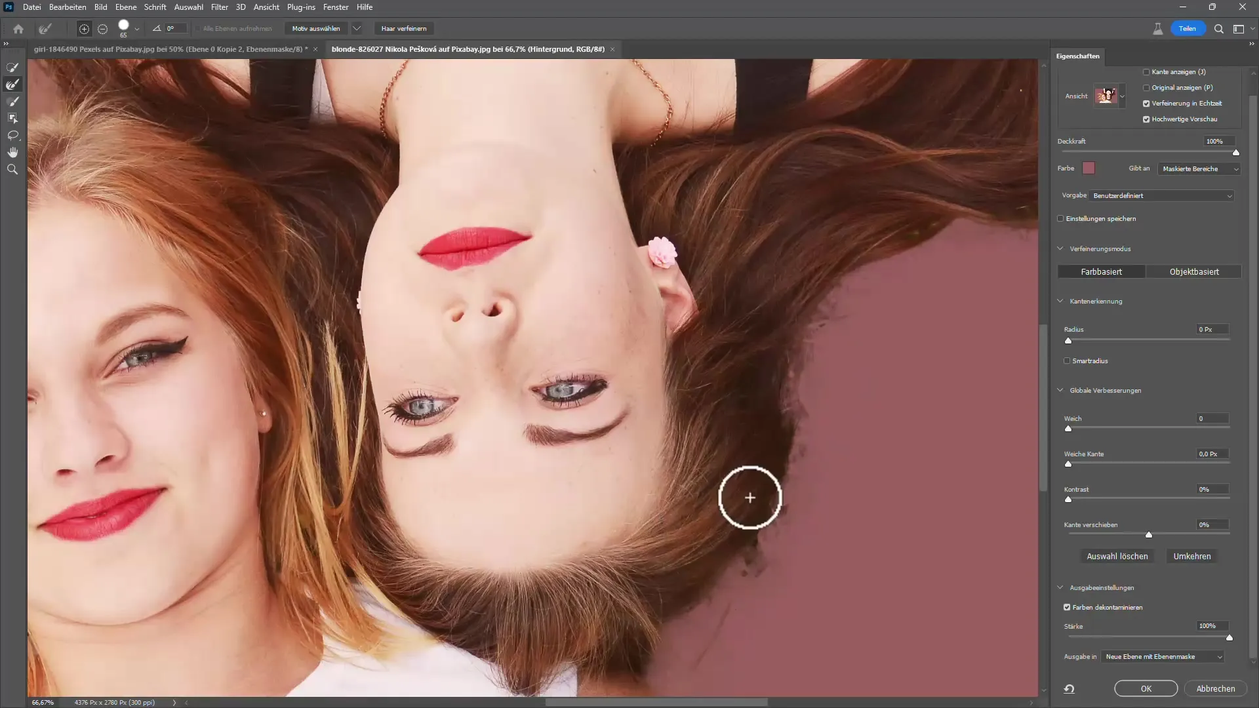This screenshot has height=708, width=1259.
Task: Click the Photoshop Ps logo icon
Action: (x=9, y=7)
